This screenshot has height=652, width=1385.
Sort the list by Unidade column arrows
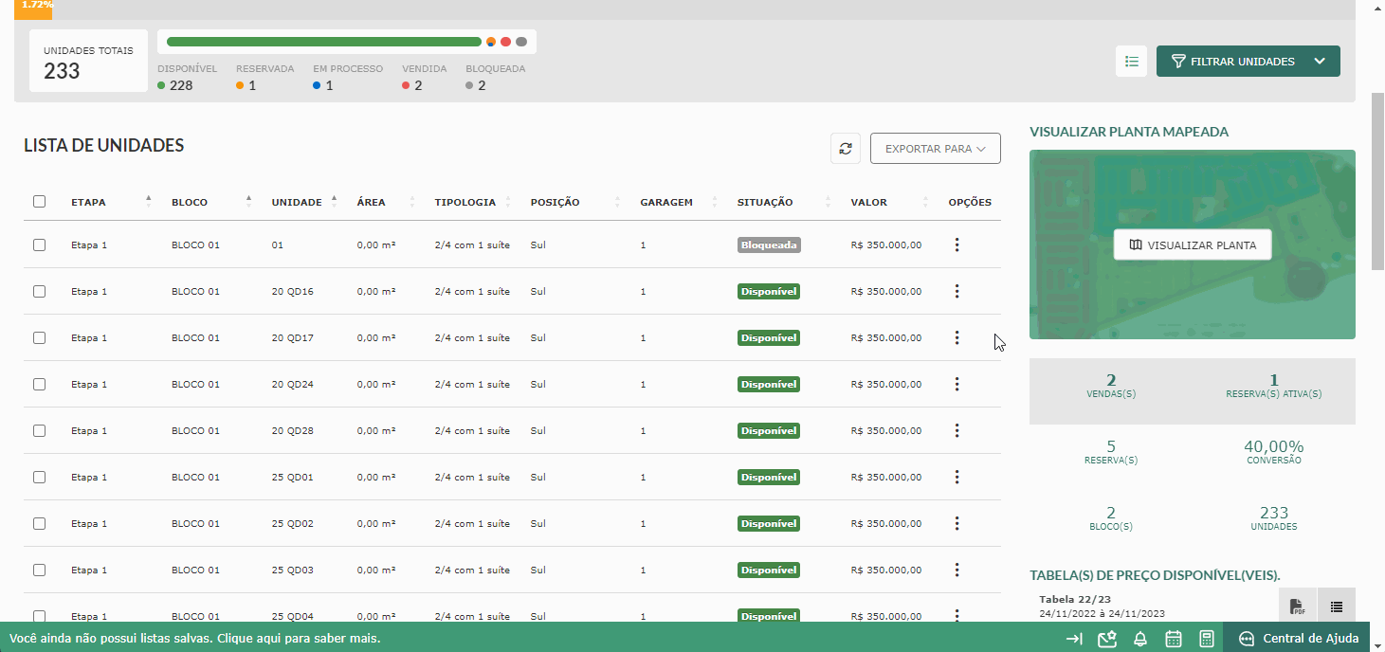click(x=334, y=202)
